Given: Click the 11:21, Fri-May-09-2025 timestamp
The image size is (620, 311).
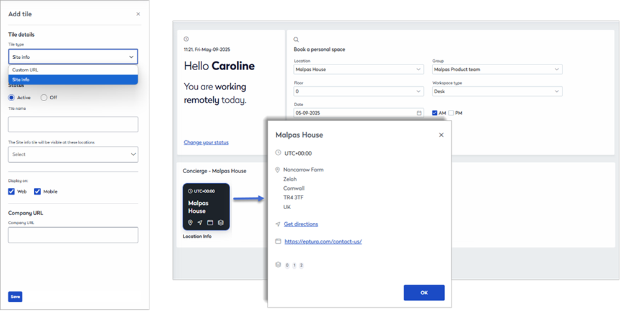Looking at the screenshot, I should [x=207, y=50].
